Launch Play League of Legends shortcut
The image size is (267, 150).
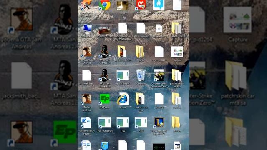click(x=159, y=122)
